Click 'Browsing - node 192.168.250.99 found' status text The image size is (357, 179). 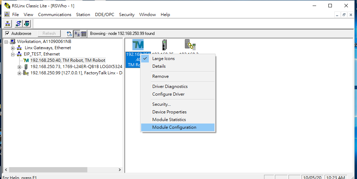122,33
